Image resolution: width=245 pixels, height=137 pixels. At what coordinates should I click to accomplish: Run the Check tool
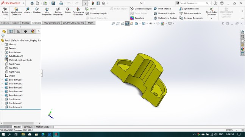point(91,9)
